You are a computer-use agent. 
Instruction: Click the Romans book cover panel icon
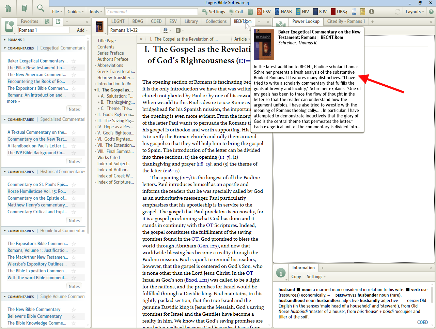[x=100, y=27]
